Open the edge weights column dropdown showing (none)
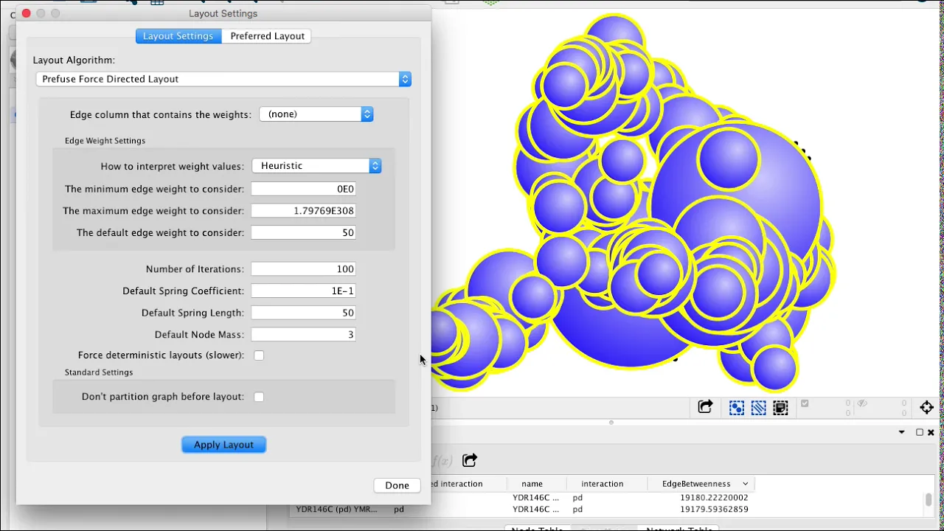The width and height of the screenshot is (944, 531). (x=316, y=114)
